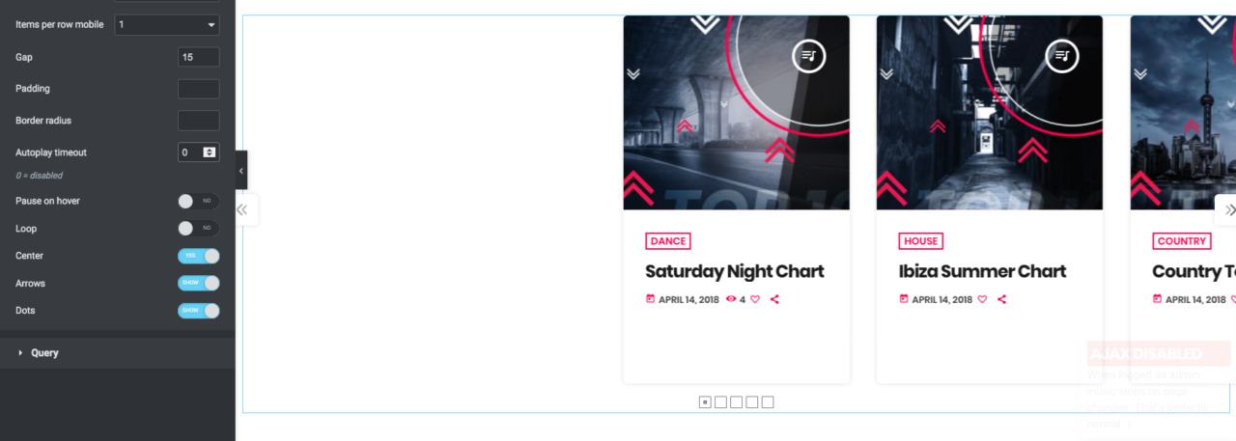The width and height of the screenshot is (1236, 441).
Task: Open the playlist icon on Saturday Night Chart
Action: pos(808,56)
